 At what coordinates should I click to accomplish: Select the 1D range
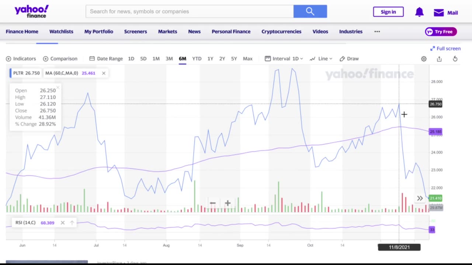[131, 59]
